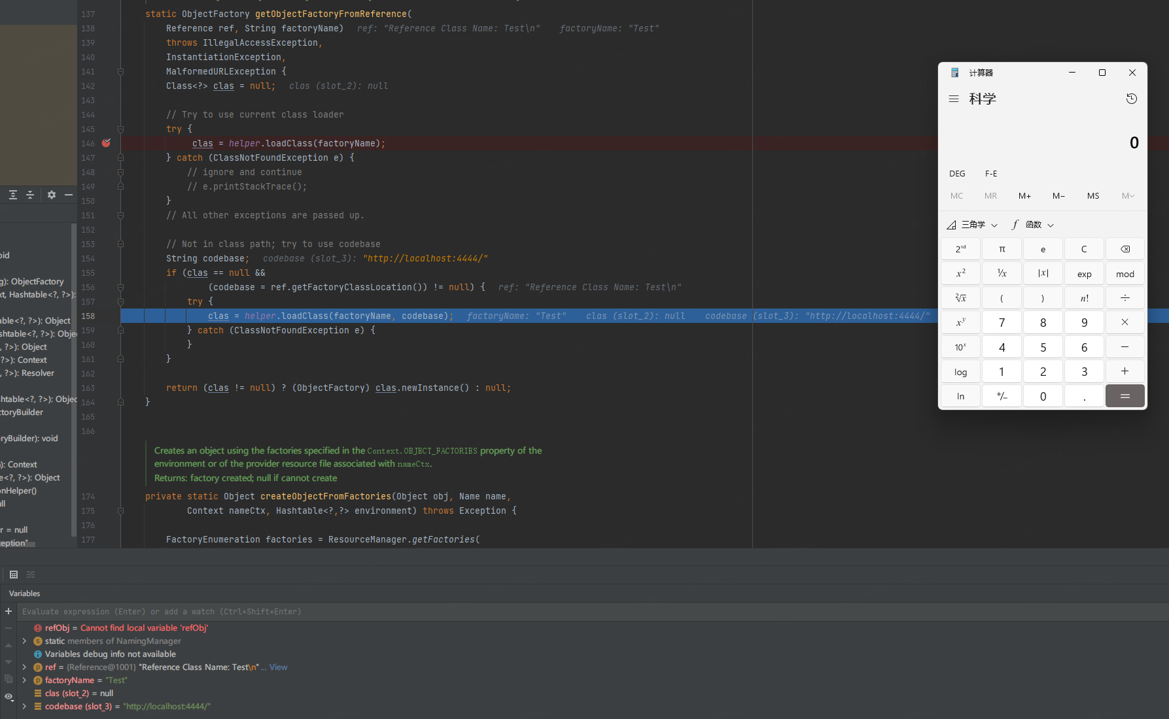The image size is (1169, 719).
Task: Click the table layout icon above Variables
Action: coord(14,575)
